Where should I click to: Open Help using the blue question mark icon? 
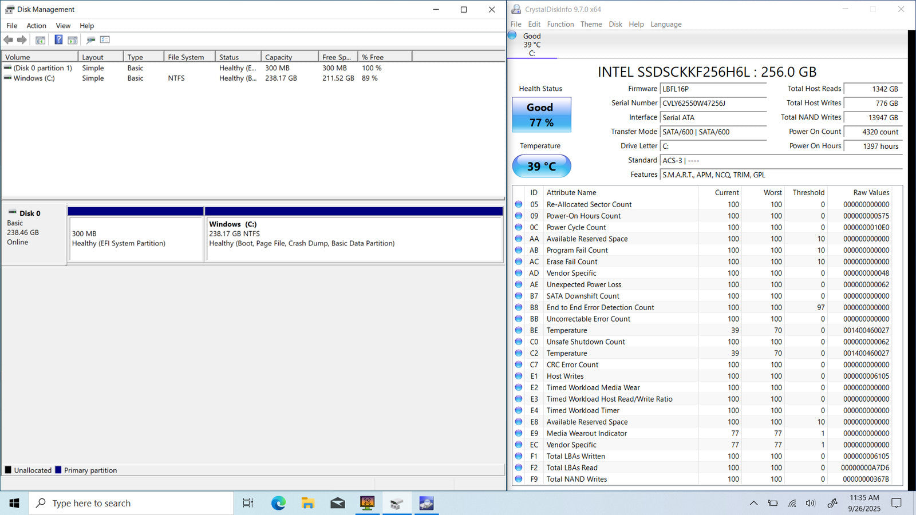(x=58, y=40)
